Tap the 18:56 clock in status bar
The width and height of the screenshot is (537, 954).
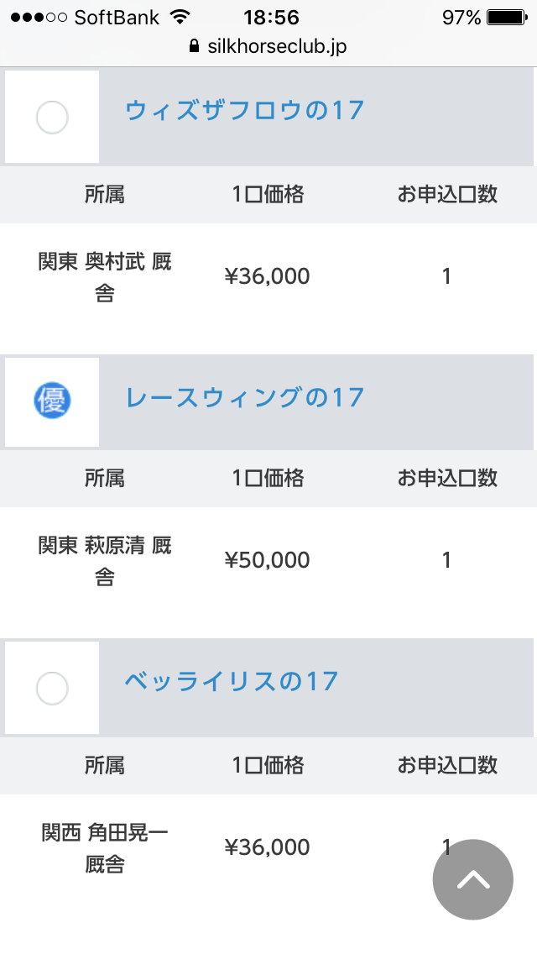(271, 18)
